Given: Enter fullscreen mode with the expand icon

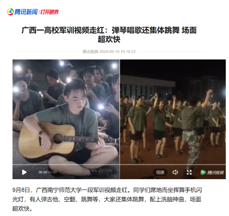Looking at the screenshot, I should pyautogui.click(x=189, y=172).
